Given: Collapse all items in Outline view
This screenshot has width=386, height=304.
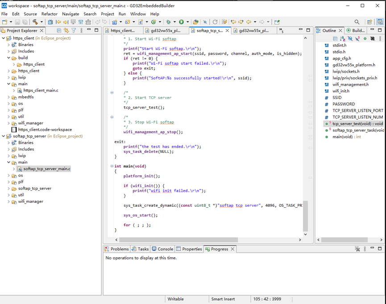Looking at the screenshot, I should coord(335,39).
